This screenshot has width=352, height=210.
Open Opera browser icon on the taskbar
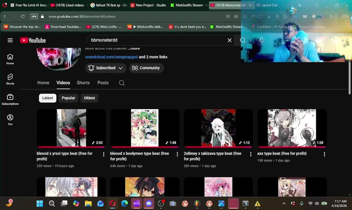[113, 203]
